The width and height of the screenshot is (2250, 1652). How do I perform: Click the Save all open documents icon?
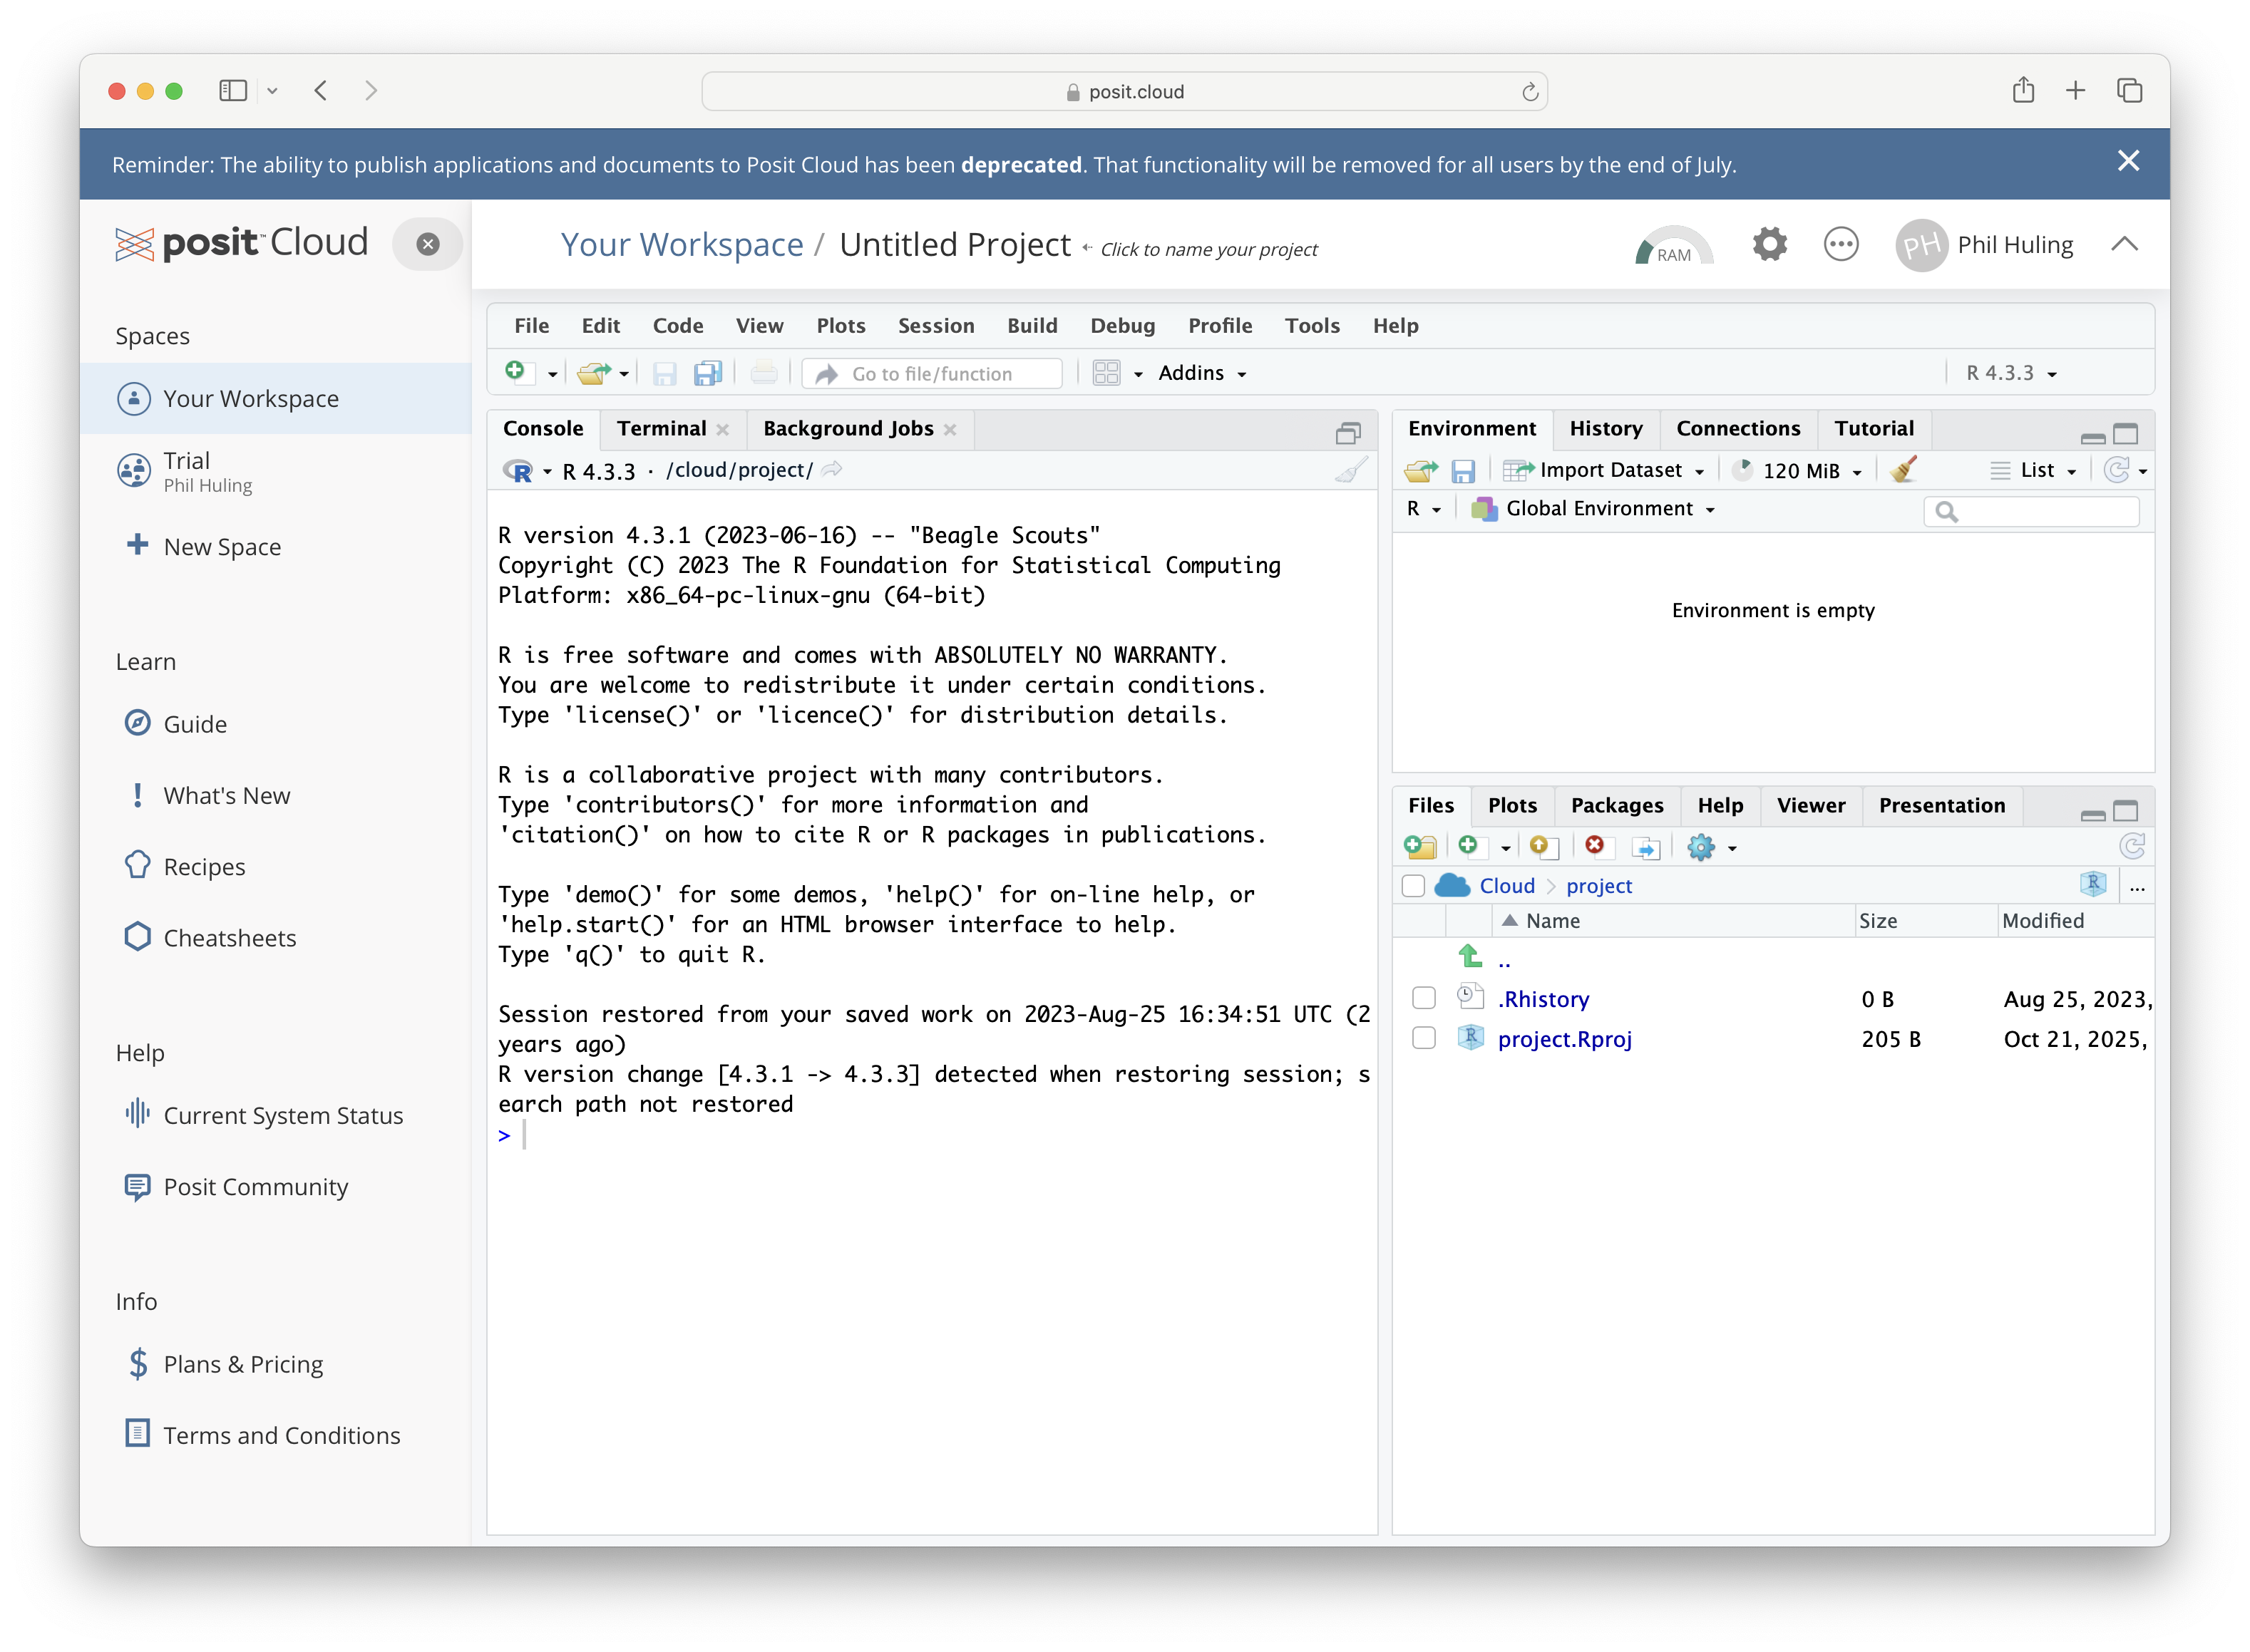point(709,374)
